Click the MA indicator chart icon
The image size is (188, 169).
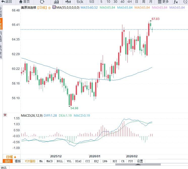[54, 7]
